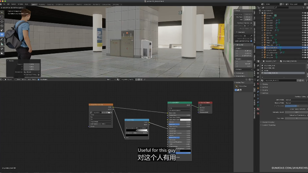Screen dimensions: 308x173
Task: Select the 3D Cursor tool
Action: tap(2, 16)
